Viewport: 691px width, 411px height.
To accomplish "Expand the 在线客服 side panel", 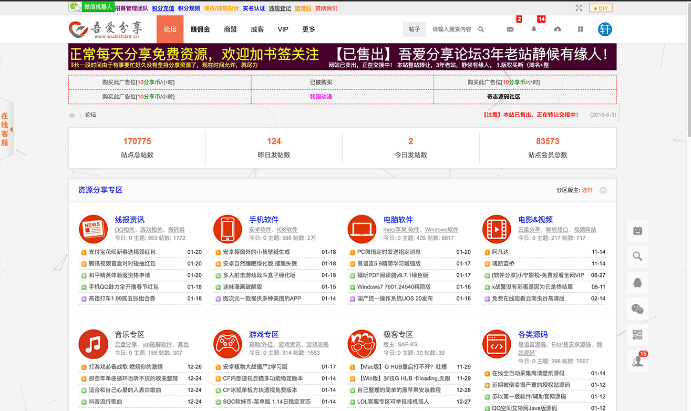I will tap(5, 129).
